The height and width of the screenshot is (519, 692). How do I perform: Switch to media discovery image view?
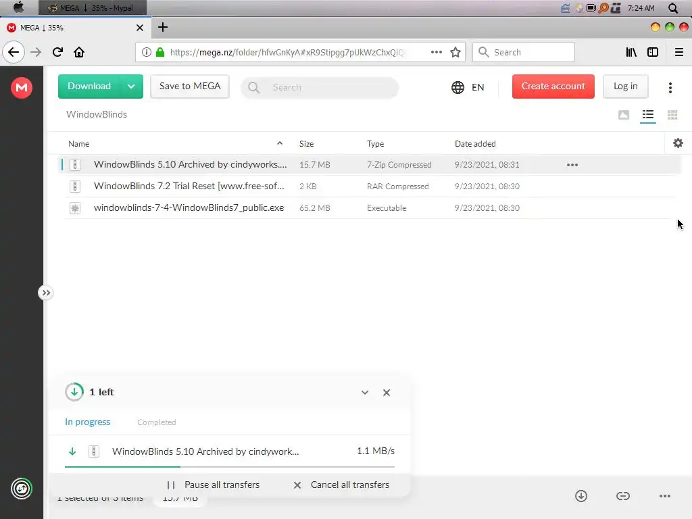(x=624, y=115)
